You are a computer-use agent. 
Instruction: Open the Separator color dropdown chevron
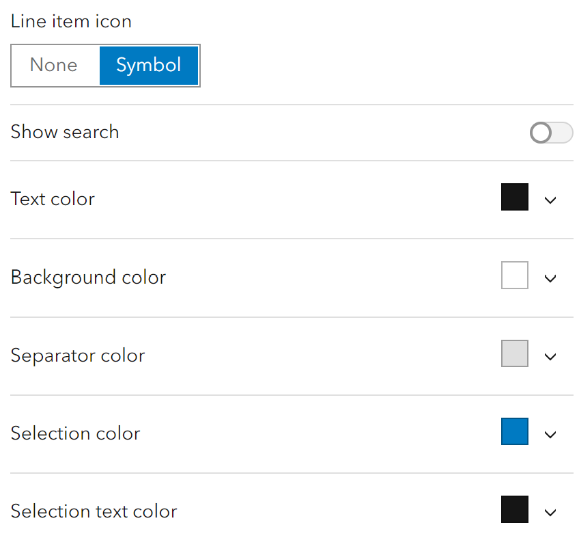(x=550, y=356)
